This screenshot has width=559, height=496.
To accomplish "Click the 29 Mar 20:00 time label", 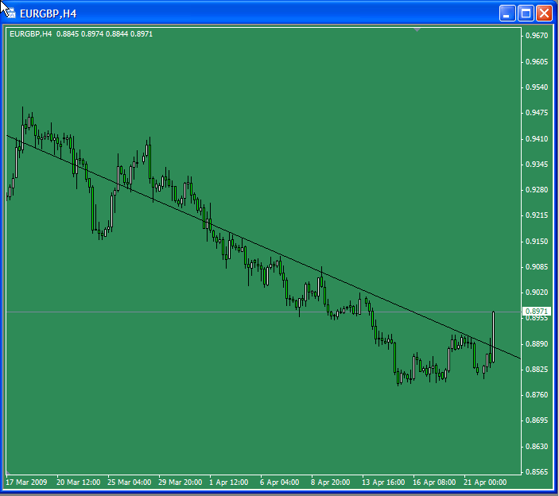I will click(x=181, y=482).
